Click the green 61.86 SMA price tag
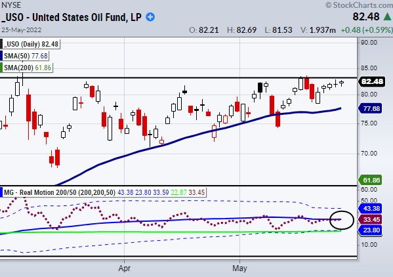Viewport: 393px width, 277px height. click(371, 180)
